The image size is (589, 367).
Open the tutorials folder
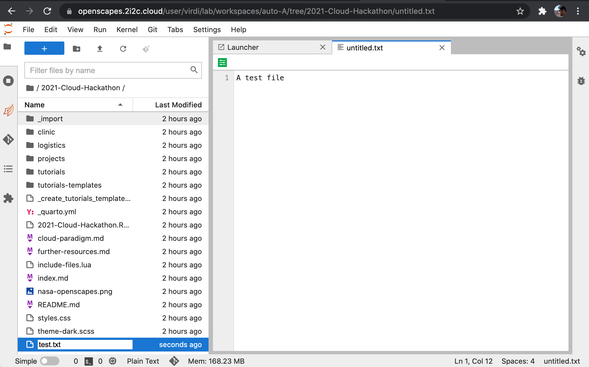click(x=51, y=172)
